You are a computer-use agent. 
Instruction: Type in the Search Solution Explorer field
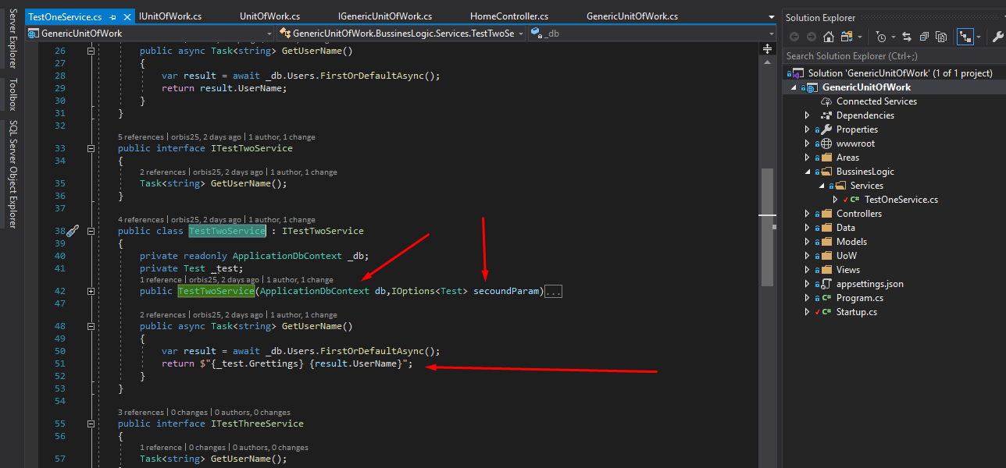click(x=875, y=55)
